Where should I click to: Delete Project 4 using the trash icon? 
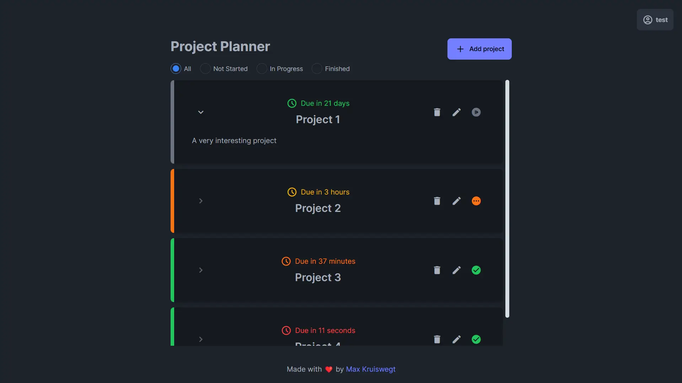(x=437, y=339)
